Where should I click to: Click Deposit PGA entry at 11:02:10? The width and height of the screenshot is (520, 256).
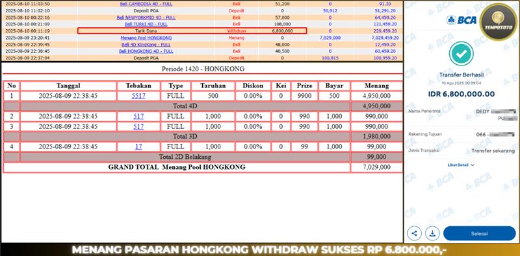(146, 10)
